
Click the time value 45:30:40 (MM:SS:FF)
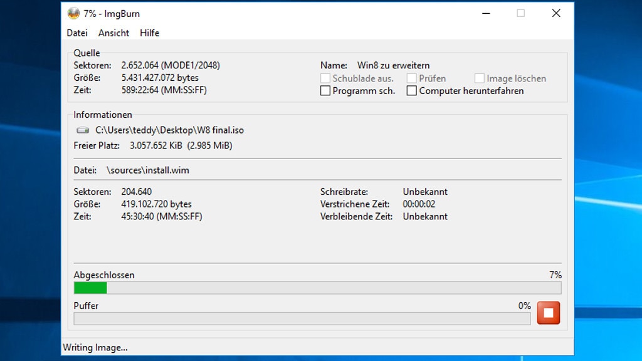pyautogui.click(x=162, y=216)
